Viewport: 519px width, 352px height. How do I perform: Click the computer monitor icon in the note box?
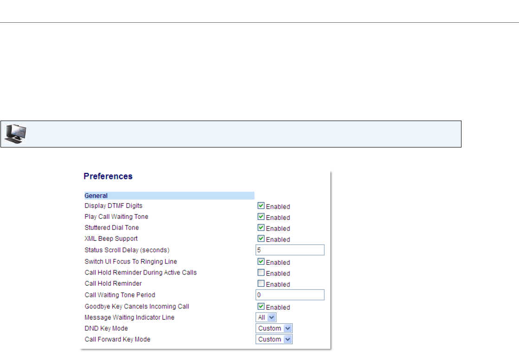[x=15, y=134]
